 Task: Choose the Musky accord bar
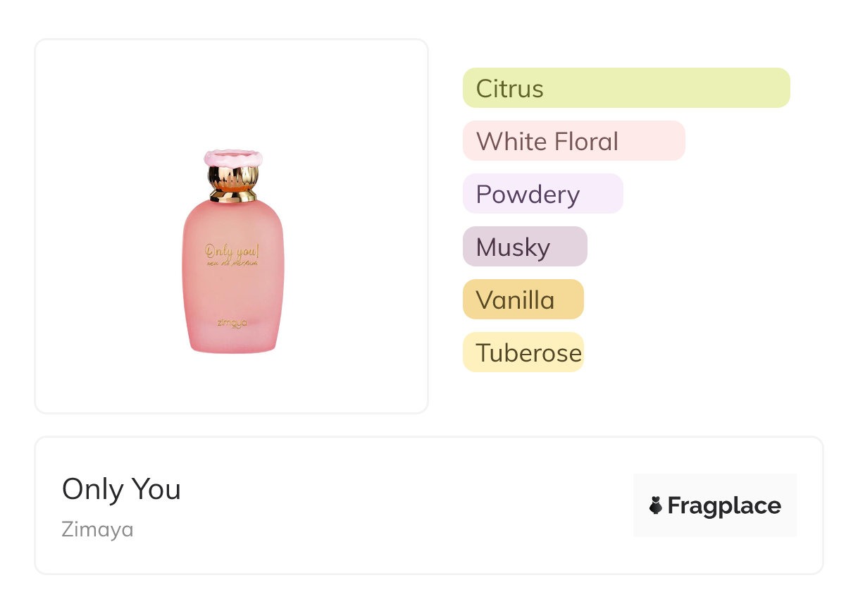click(524, 247)
